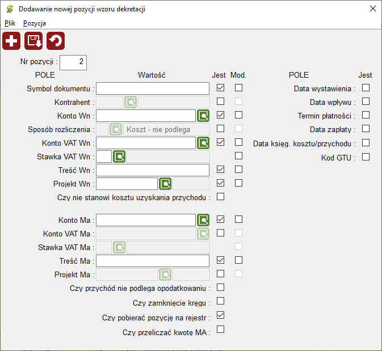This screenshot has width=382, height=351.
Task: Check Czy zamknięcie kręgu checkbox
Action: (x=220, y=301)
